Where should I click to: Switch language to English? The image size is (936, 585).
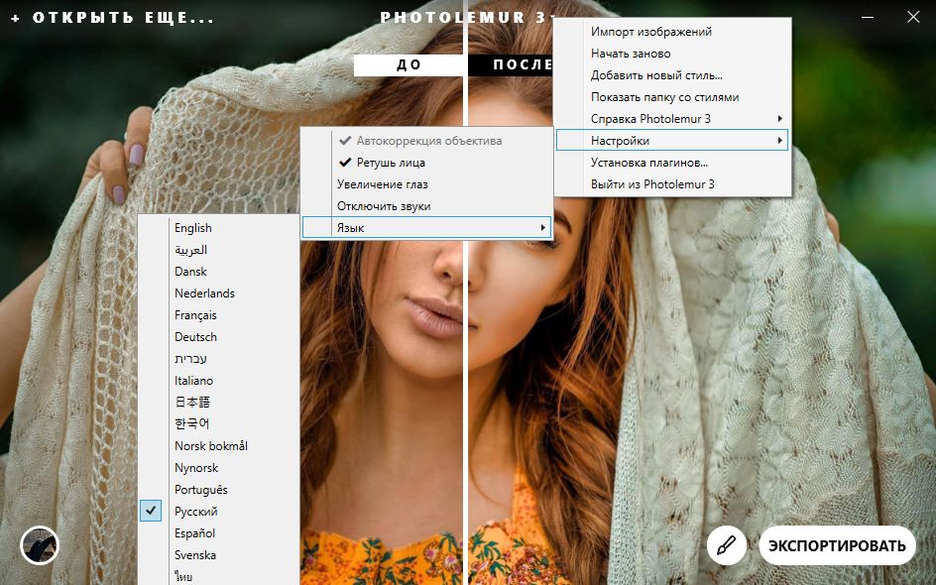[218, 228]
